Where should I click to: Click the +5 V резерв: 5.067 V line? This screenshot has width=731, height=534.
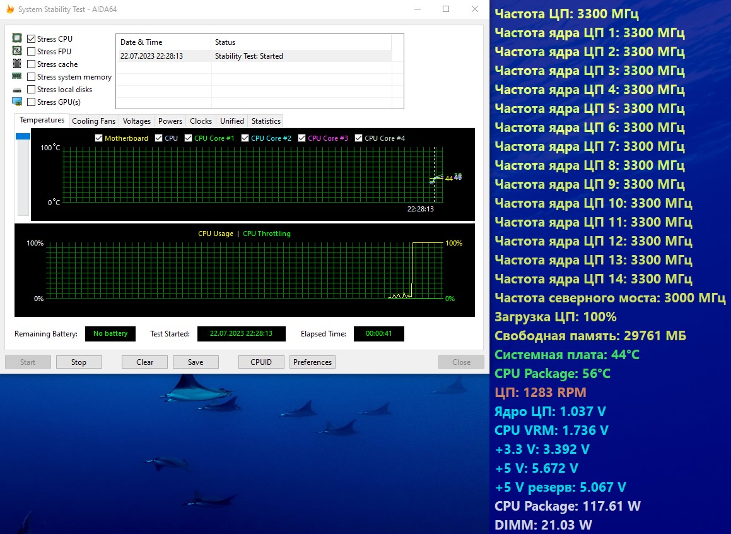coord(560,487)
